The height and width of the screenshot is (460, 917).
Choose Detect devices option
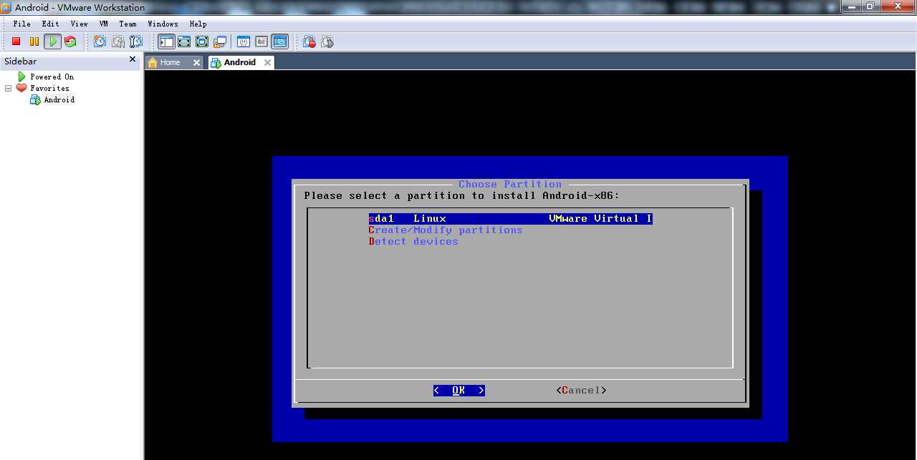pyautogui.click(x=413, y=241)
